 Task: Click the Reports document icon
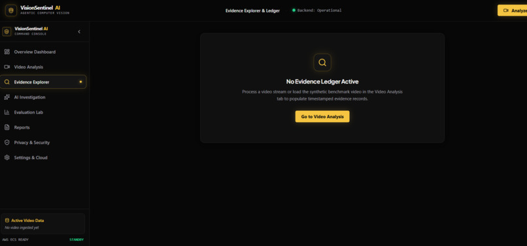[7, 127]
